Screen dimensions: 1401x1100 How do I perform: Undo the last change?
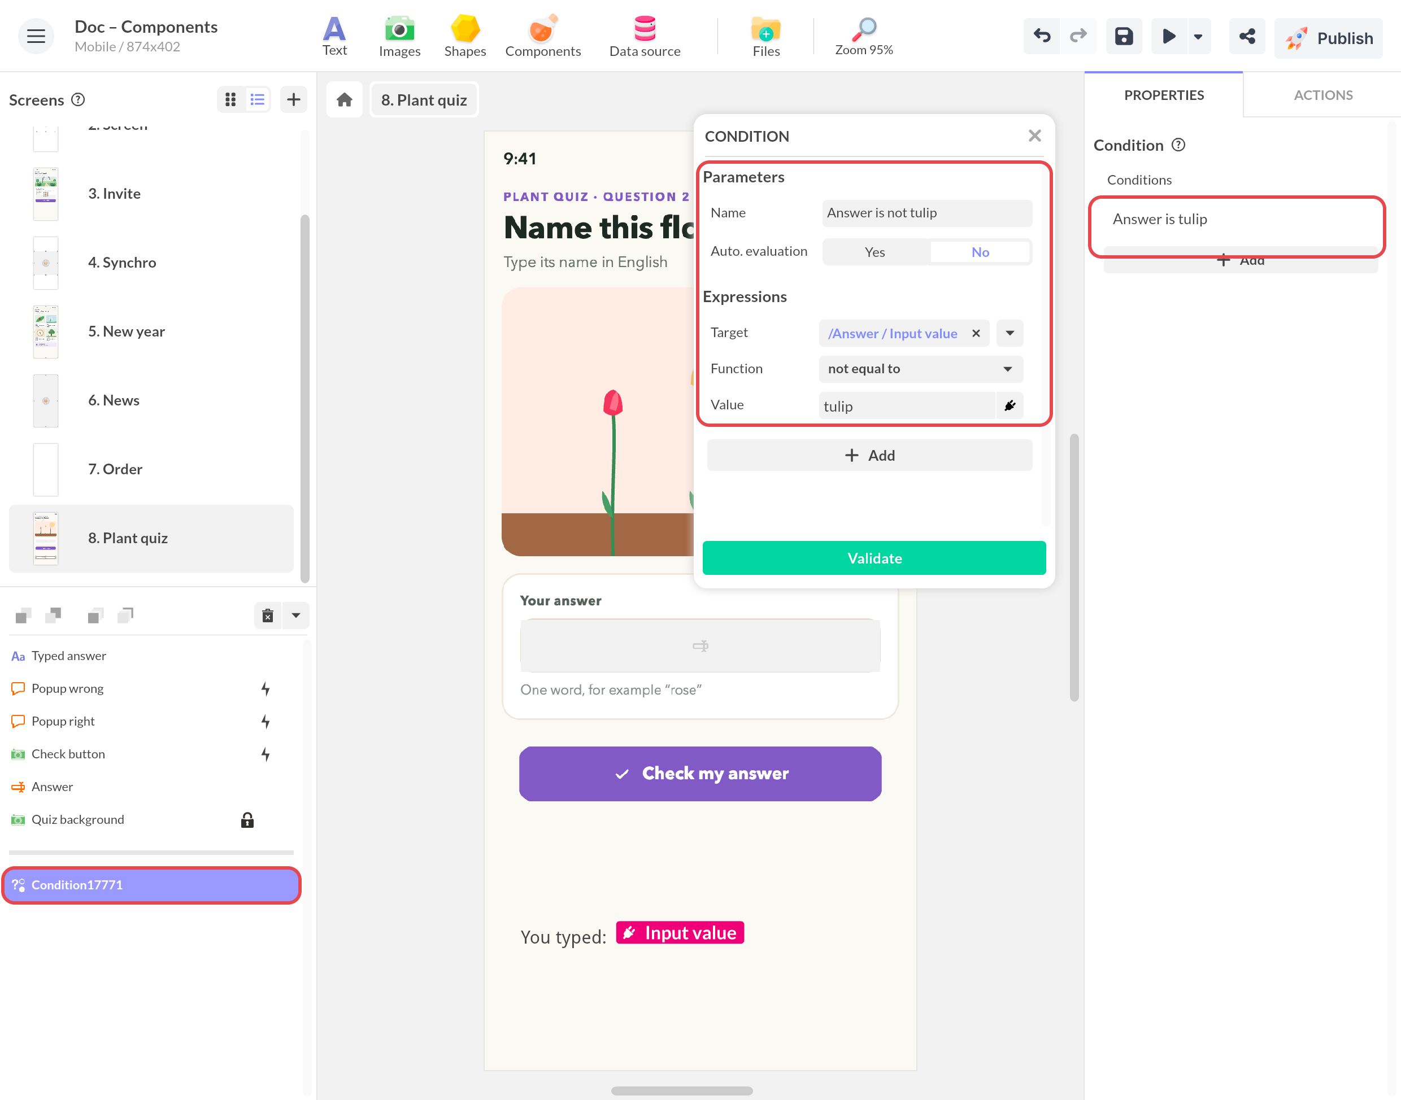(1042, 36)
